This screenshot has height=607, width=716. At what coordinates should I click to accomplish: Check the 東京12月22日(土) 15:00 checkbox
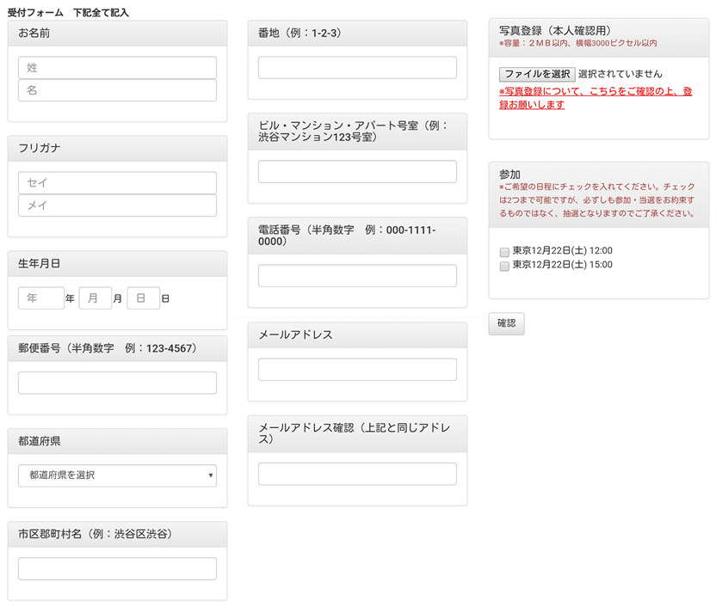pyautogui.click(x=504, y=266)
